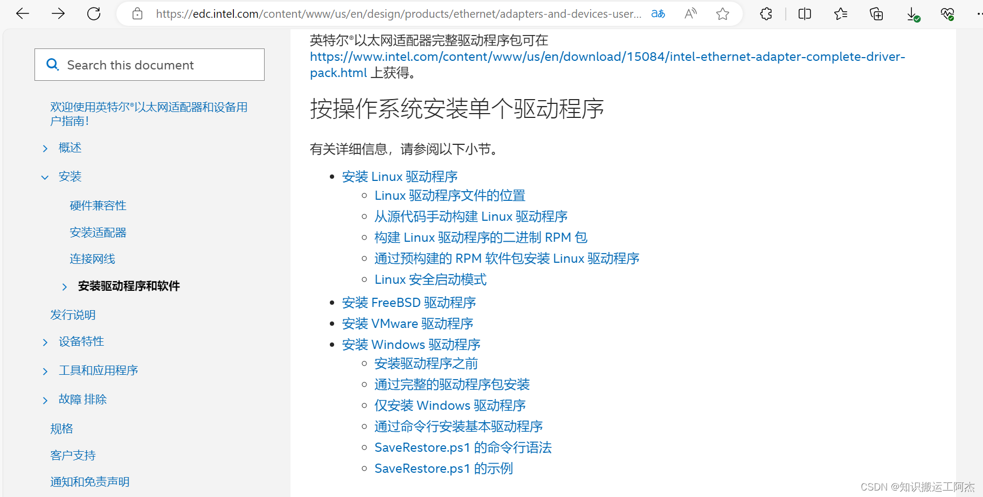
Task: Open browser Collections
Action: pyautogui.click(x=877, y=13)
